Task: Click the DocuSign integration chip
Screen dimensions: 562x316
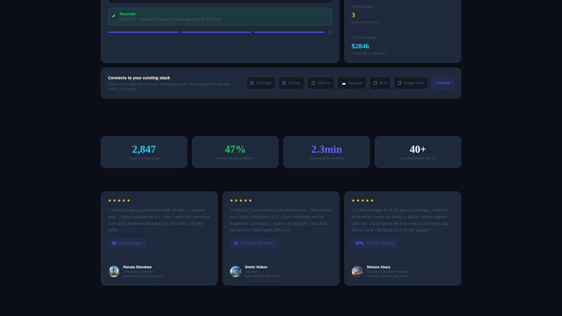Action: (261, 83)
